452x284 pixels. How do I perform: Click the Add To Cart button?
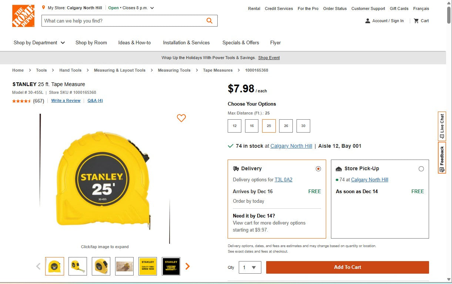(347, 267)
